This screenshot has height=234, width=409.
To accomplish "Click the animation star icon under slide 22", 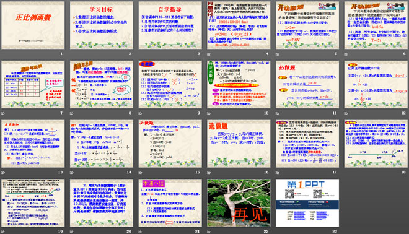I will pyautogui.click(x=209, y=232).
